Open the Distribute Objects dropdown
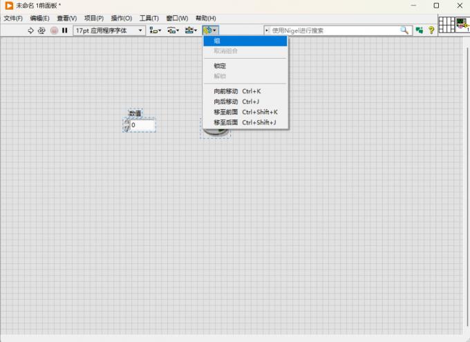This screenshot has width=470, height=342. click(173, 30)
